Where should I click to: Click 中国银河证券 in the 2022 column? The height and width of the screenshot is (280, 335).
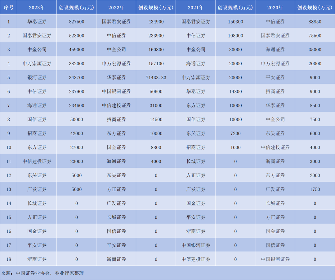(116, 92)
